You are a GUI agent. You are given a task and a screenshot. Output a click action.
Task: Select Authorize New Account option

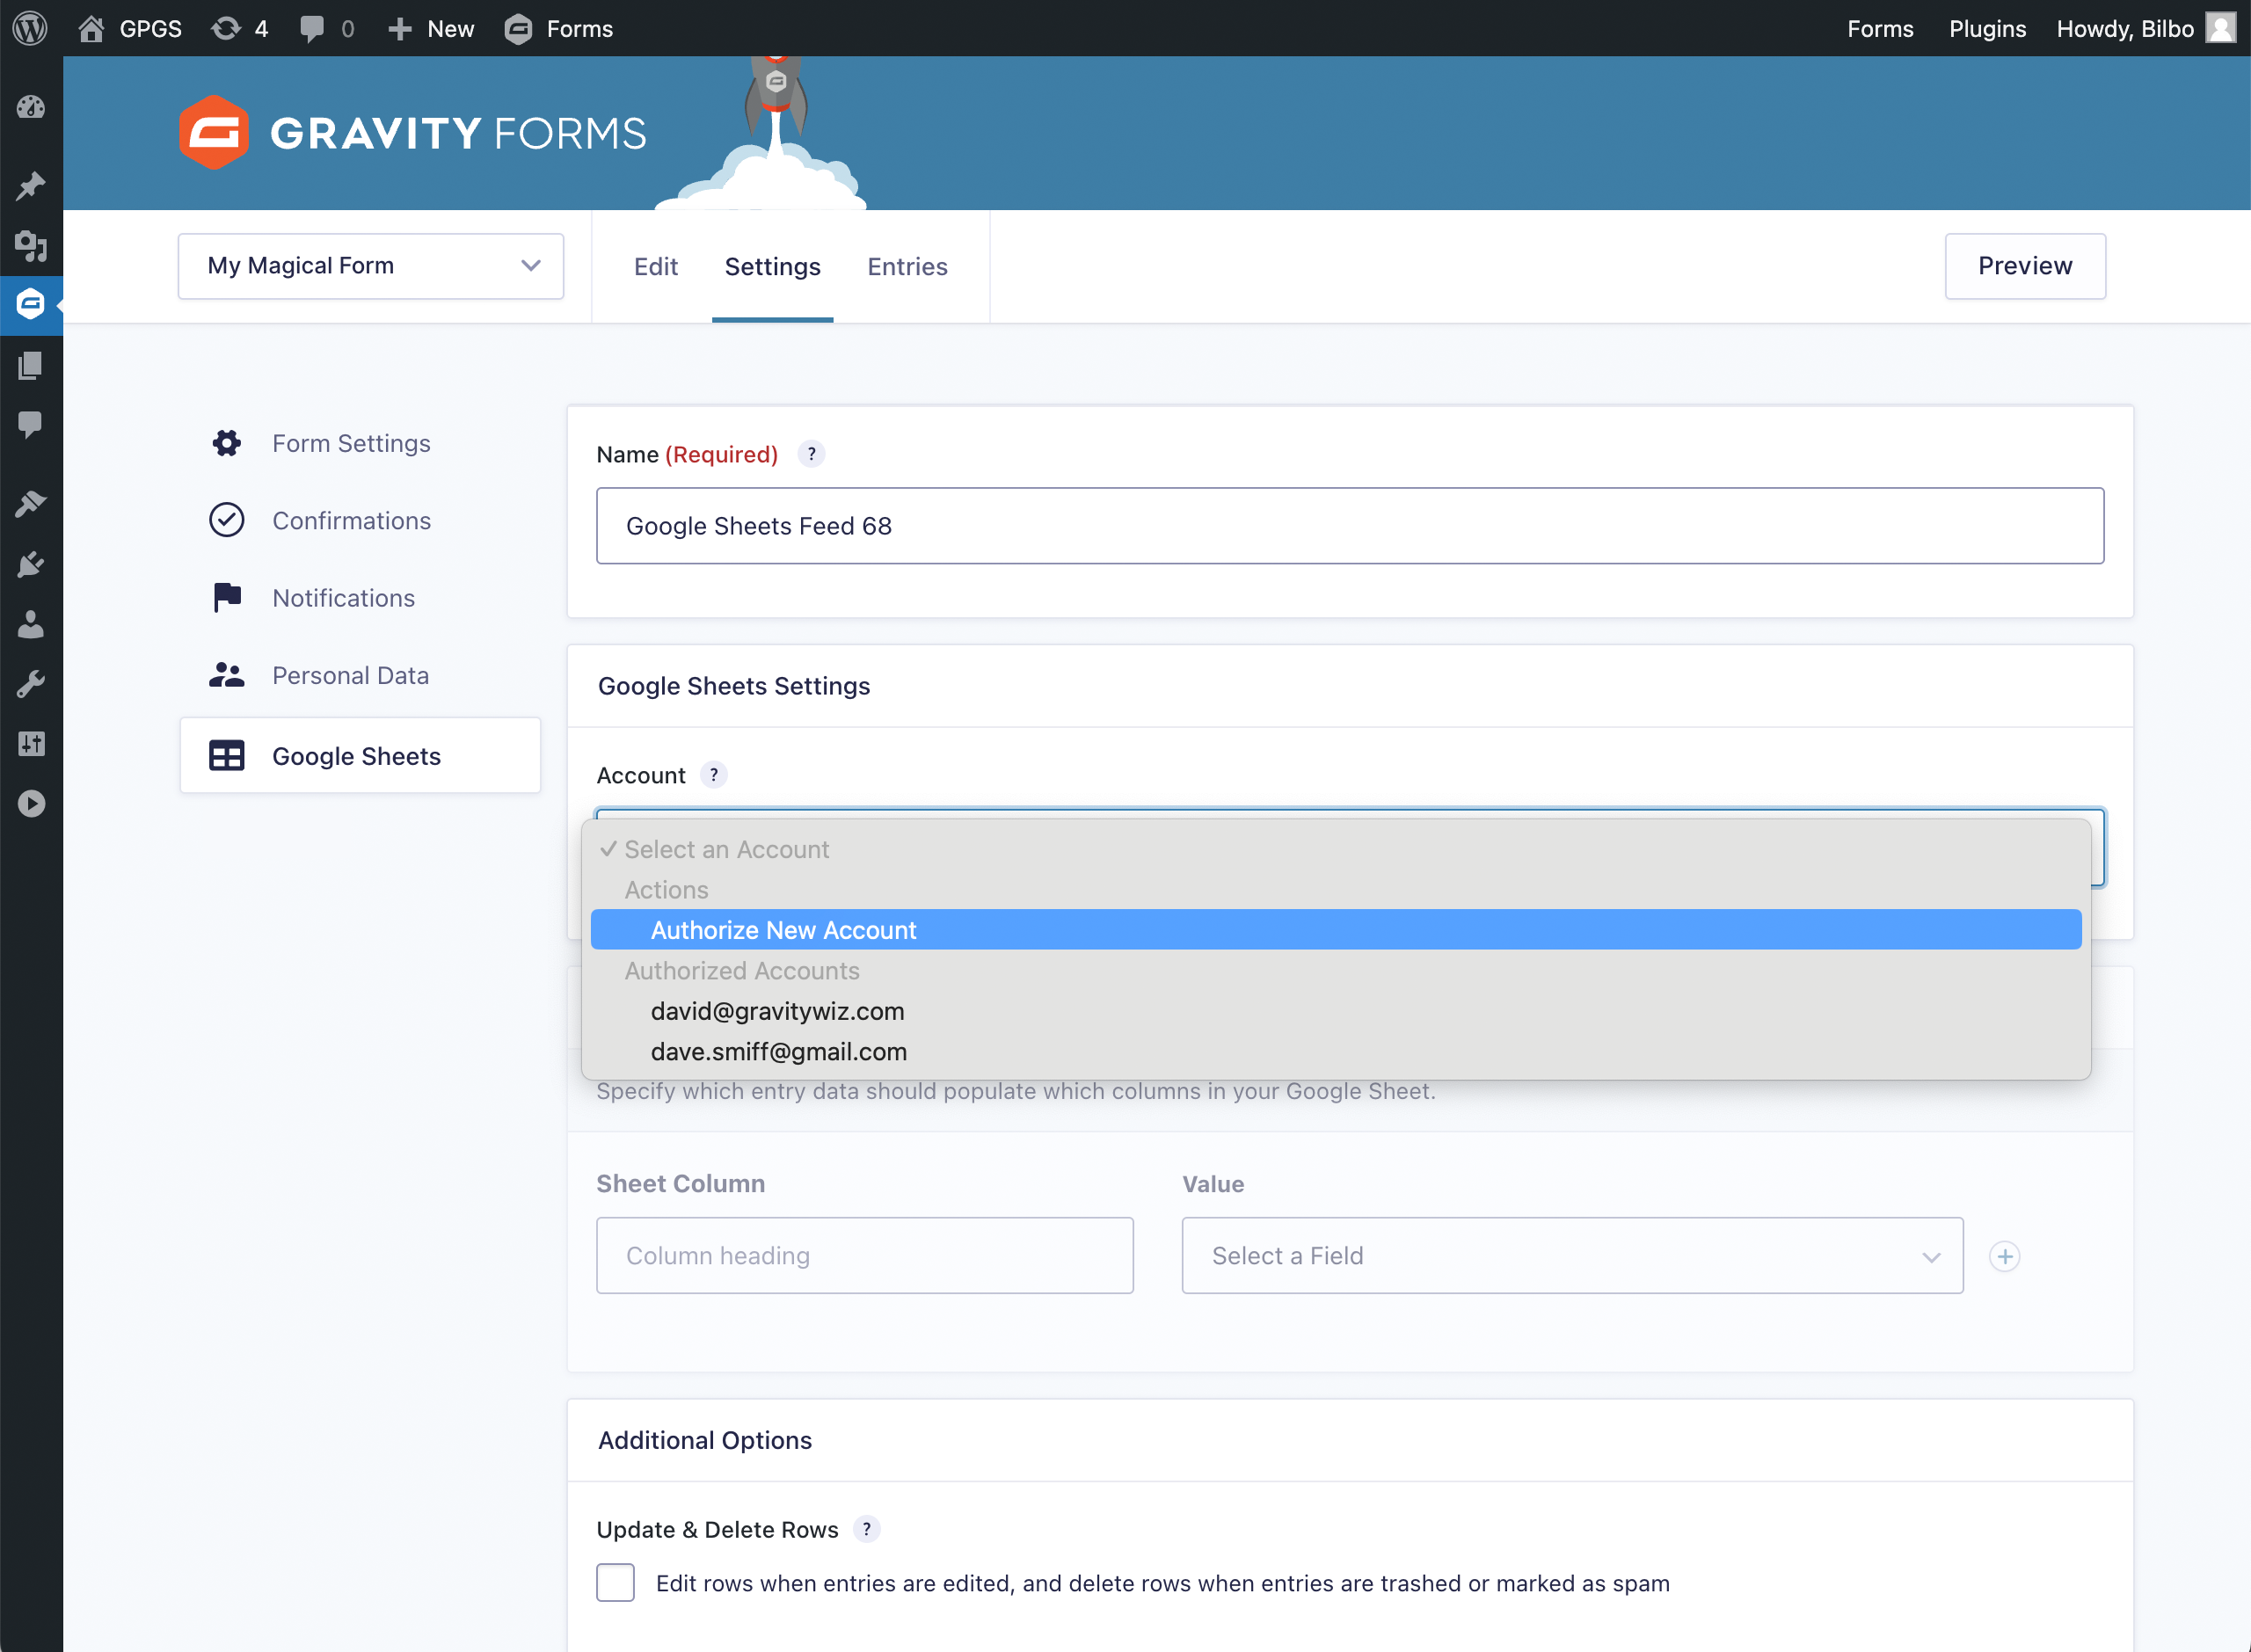[x=1336, y=930]
